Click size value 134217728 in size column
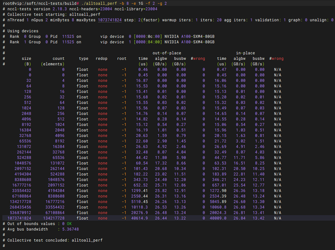335x250 pixels. (20, 202)
